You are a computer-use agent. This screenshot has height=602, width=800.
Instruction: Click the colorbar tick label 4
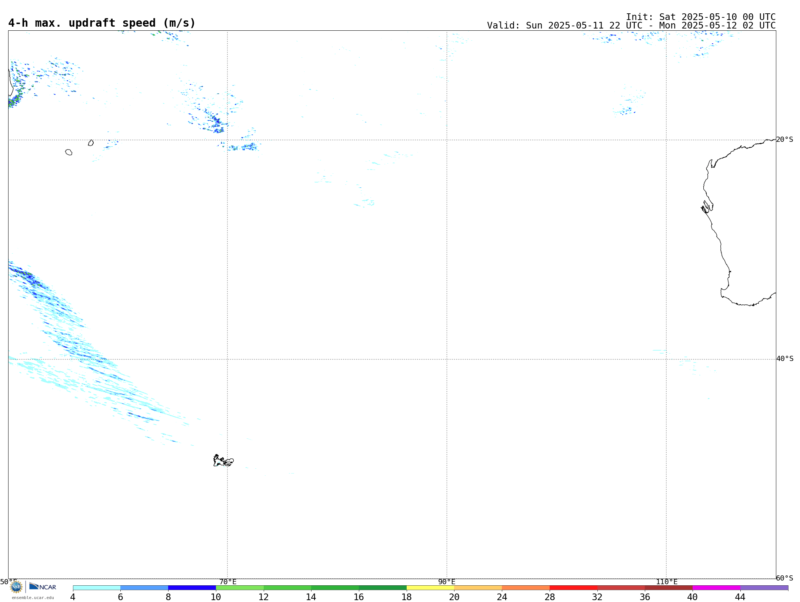[73, 597]
